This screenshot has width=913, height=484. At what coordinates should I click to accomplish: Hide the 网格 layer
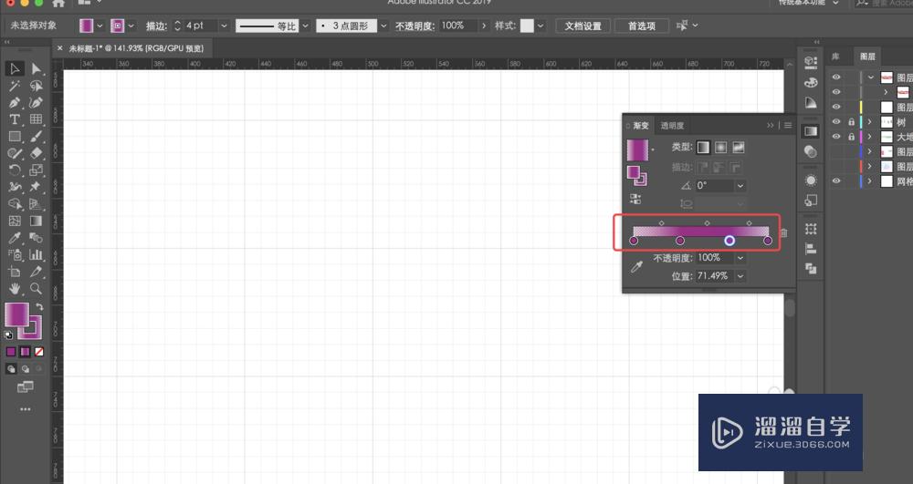pos(836,180)
